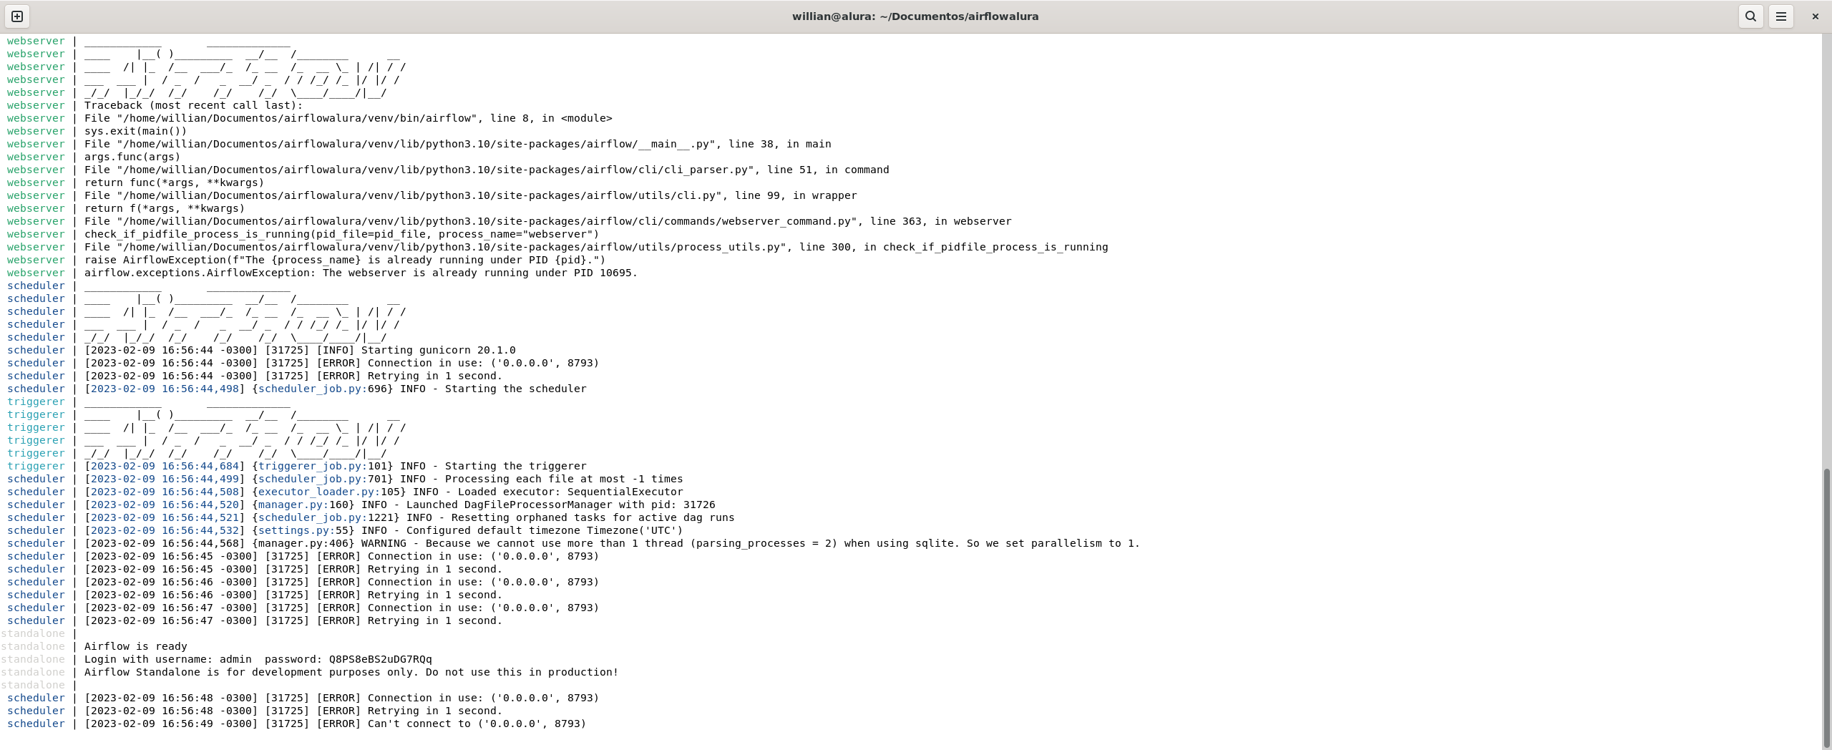Click triggerer_job.py:101 link text
Screen dimensions: 1832x750
click(x=323, y=466)
